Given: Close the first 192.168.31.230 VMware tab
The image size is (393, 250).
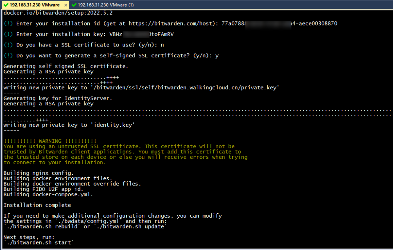Looking at the screenshot, I should tap(65, 5).
